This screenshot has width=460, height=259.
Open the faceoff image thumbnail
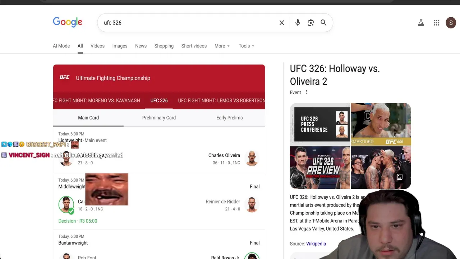381,167
